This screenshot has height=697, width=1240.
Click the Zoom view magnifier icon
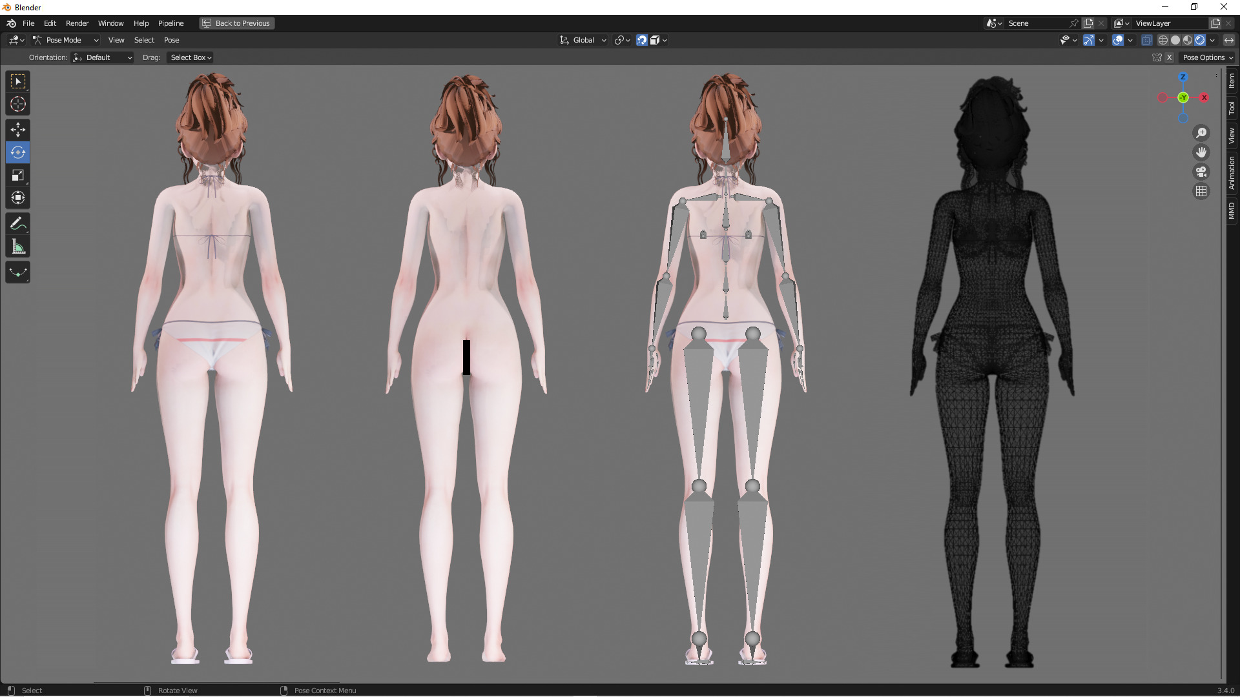1201,133
